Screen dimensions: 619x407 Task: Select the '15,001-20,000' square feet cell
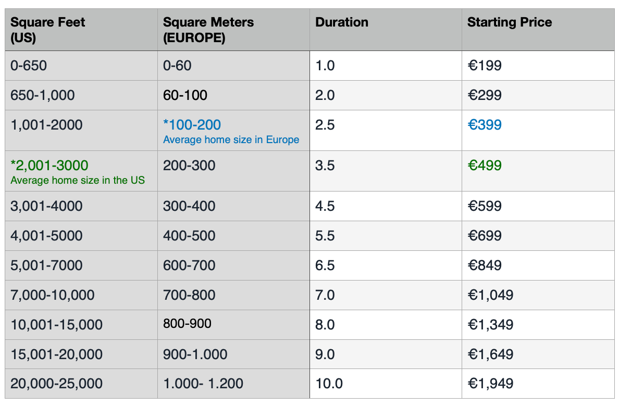(81, 354)
